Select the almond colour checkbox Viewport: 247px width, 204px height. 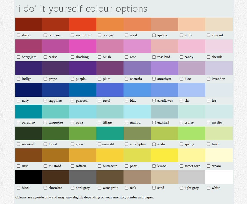[208, 35]
